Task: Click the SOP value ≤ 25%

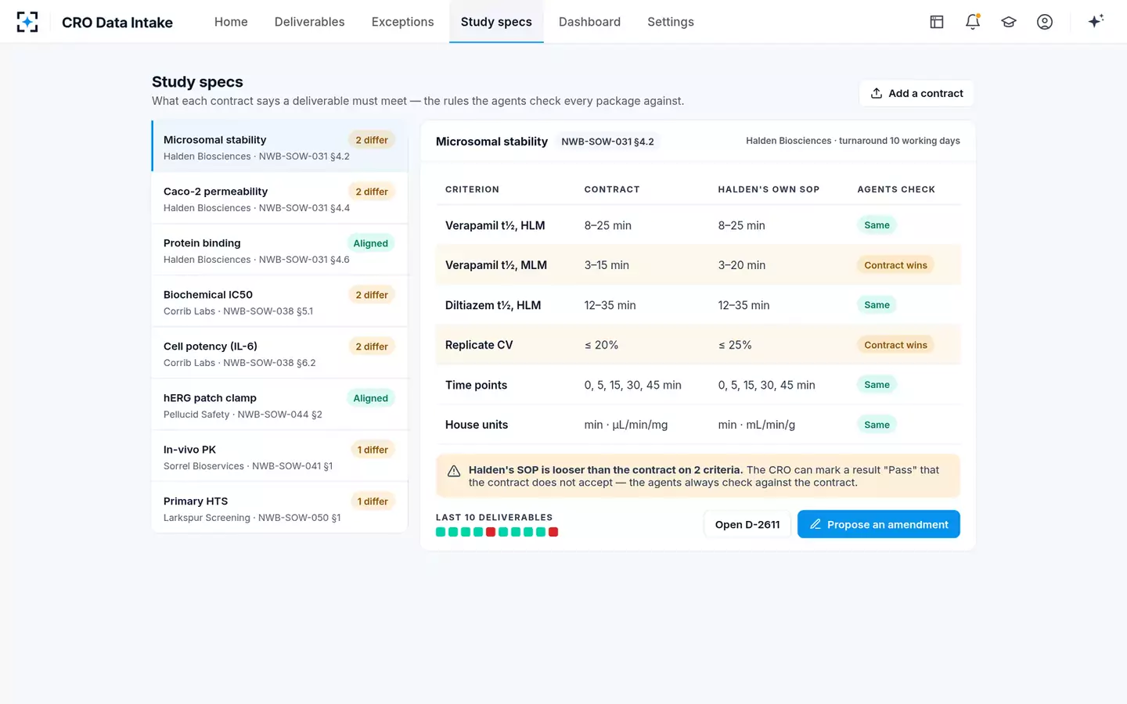Action: pyautogui.click(x=735, y=345)
